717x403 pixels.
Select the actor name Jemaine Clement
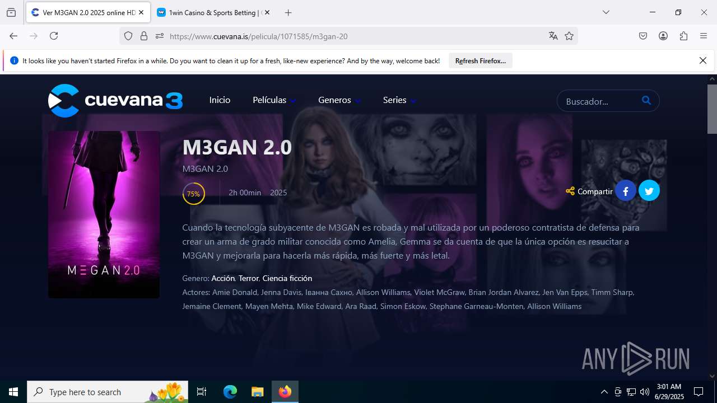(x=212, y=306)
